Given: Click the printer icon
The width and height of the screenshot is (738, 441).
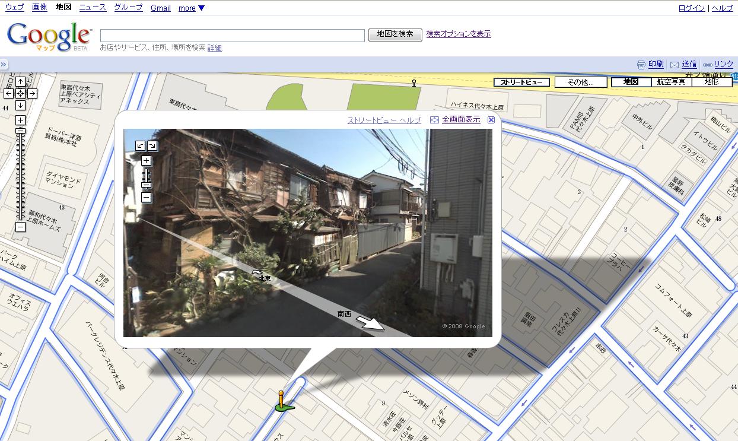Looking at the screenshot, I should tap(641, 65).
